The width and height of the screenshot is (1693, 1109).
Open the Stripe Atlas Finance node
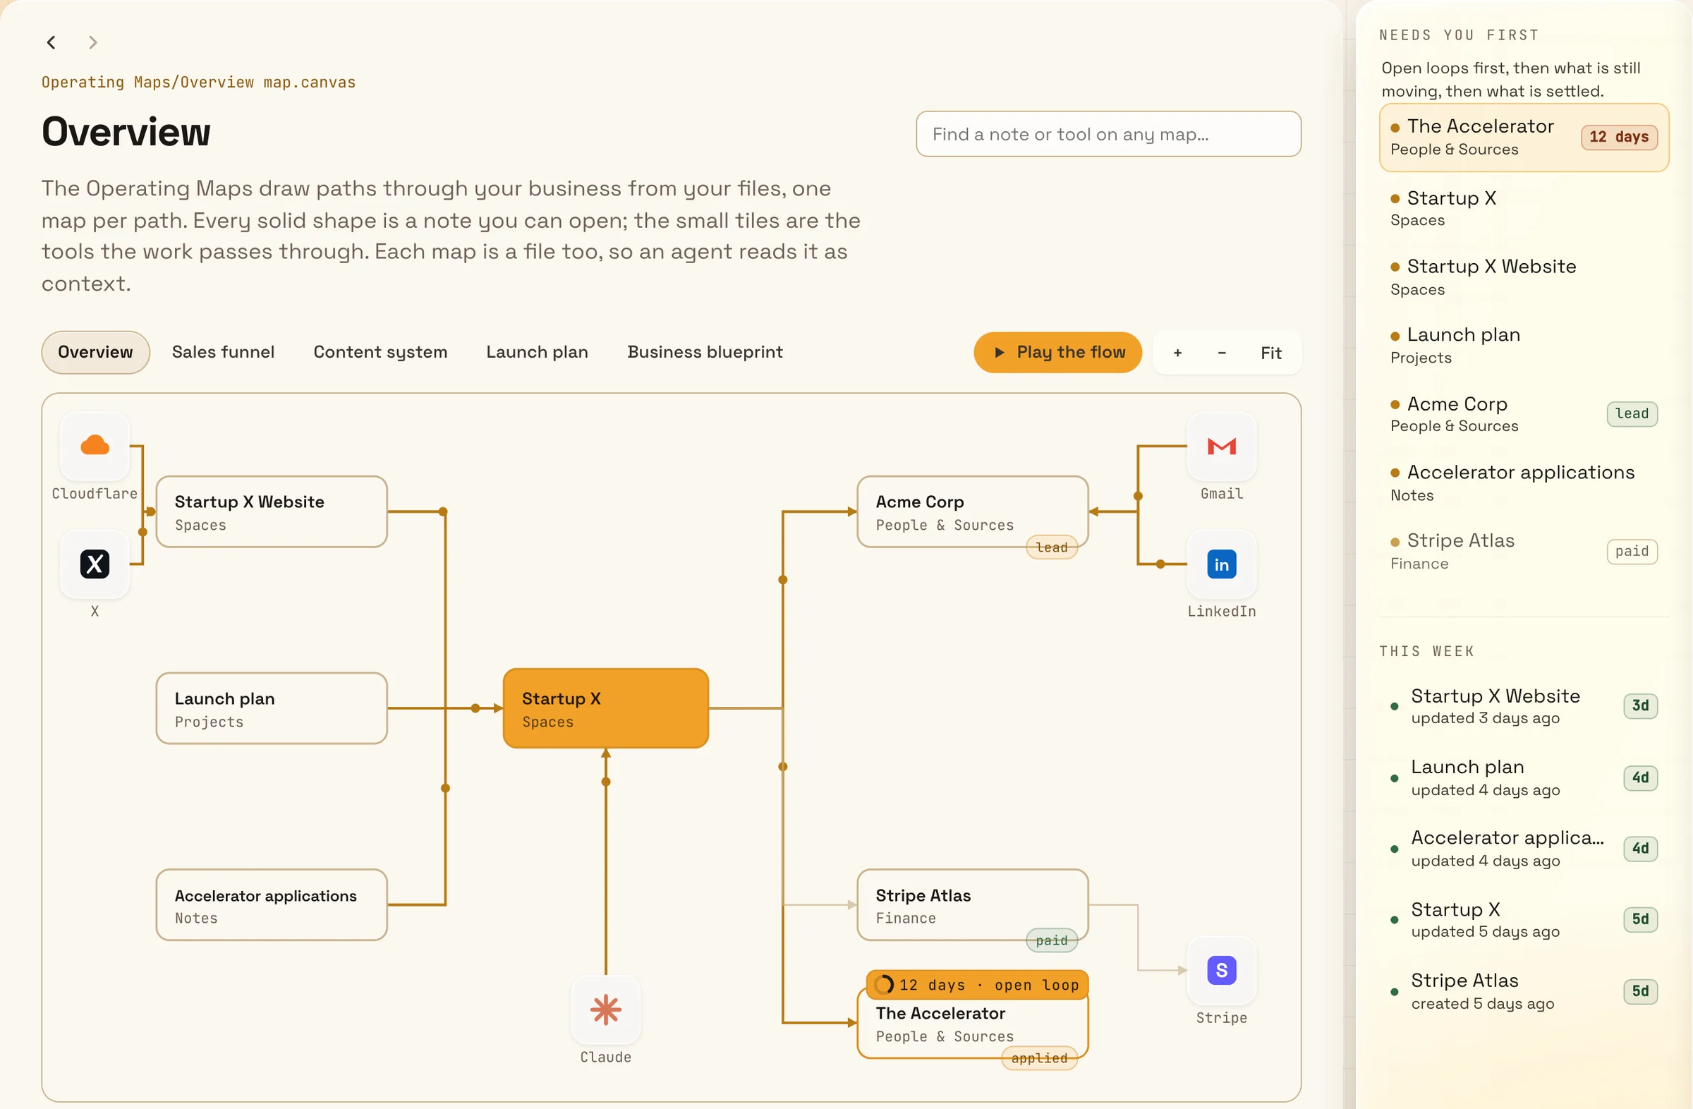pos(972,905)
